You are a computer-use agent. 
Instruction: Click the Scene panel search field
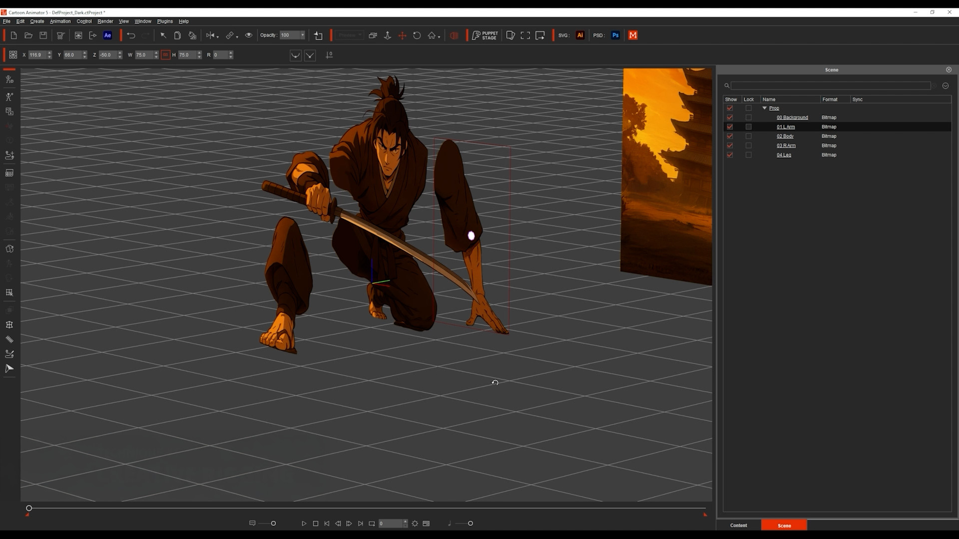(830, 86)
